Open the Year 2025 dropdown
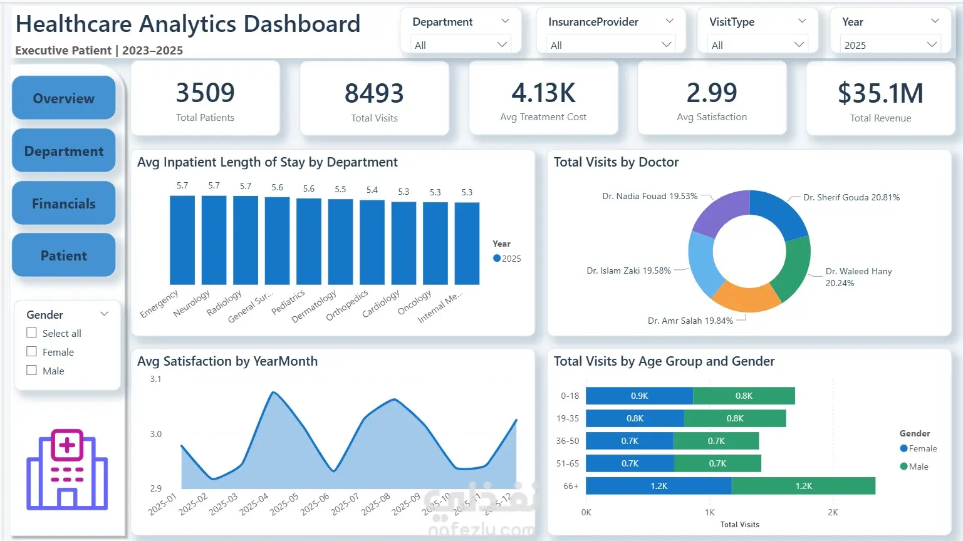The height and width of the screenshot is (541, 963). tap(890, 44)
